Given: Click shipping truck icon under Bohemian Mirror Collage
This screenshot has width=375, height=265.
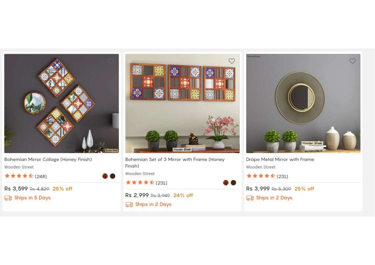Looking at the screenshot, I should click(8, 198).
